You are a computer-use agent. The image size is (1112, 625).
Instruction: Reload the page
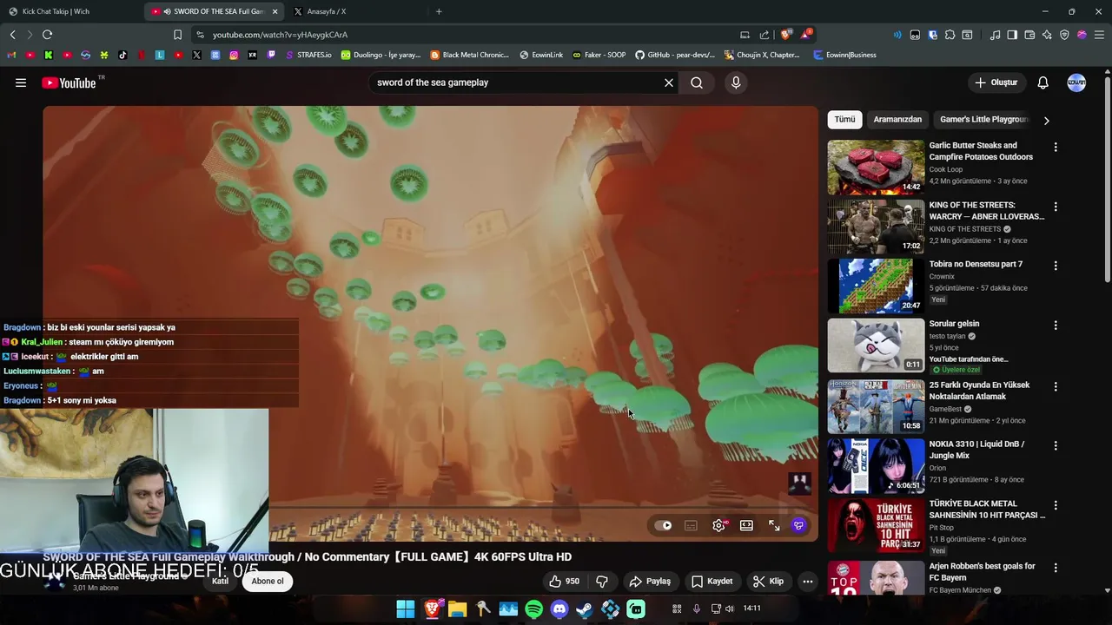pos(47,35)
